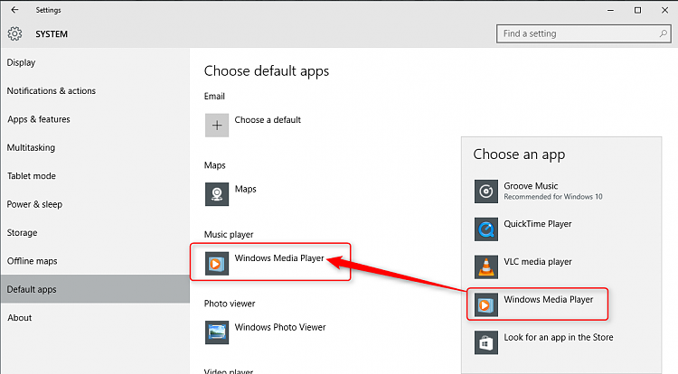Click the 'Choose default apps' heading

pos(267,71)
